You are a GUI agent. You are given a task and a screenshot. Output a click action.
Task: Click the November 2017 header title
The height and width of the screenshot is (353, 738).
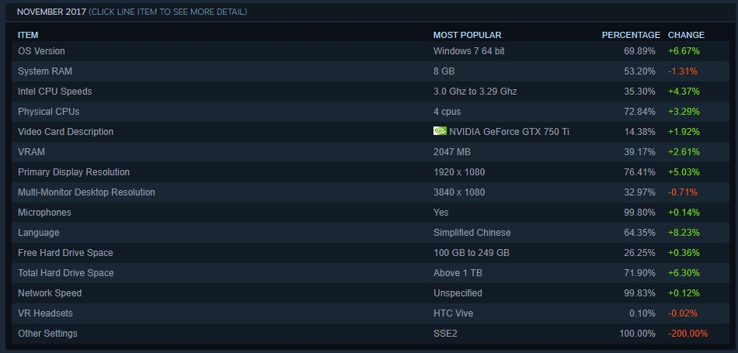coord(50,12)
